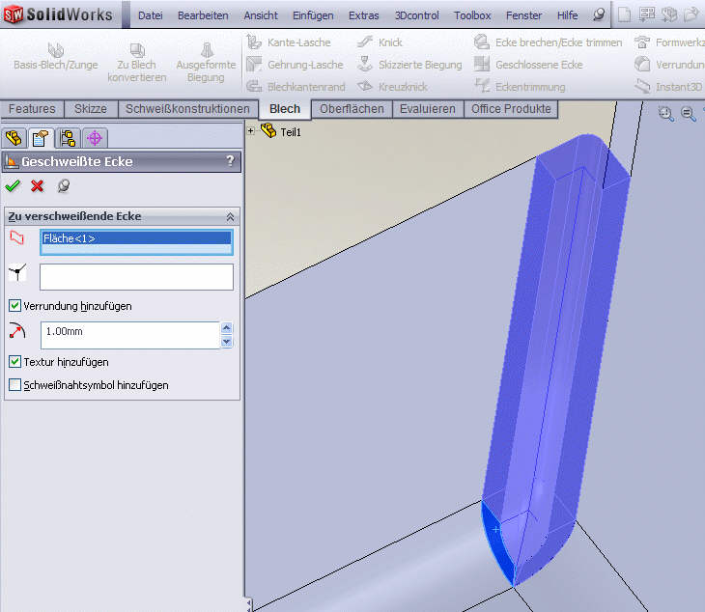Image resolution: width=705 pixels, height=612 pixels.
Task: Expand the Teil1 tree node
Action: [252, 131]
